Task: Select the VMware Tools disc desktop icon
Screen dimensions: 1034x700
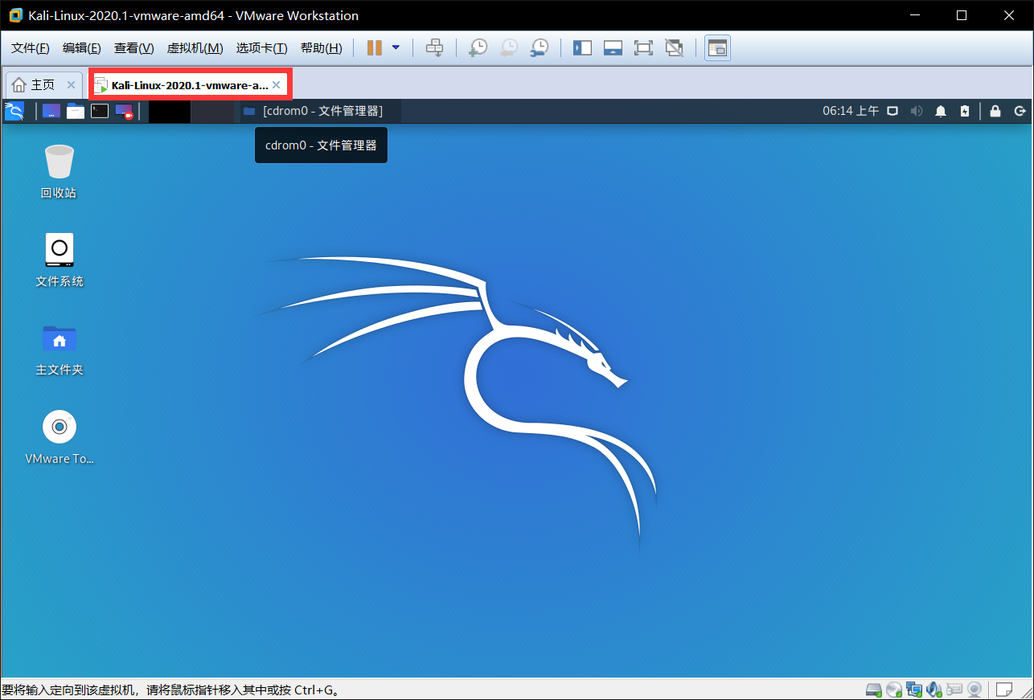Action: pyautogui.click(x=59, y=437)
